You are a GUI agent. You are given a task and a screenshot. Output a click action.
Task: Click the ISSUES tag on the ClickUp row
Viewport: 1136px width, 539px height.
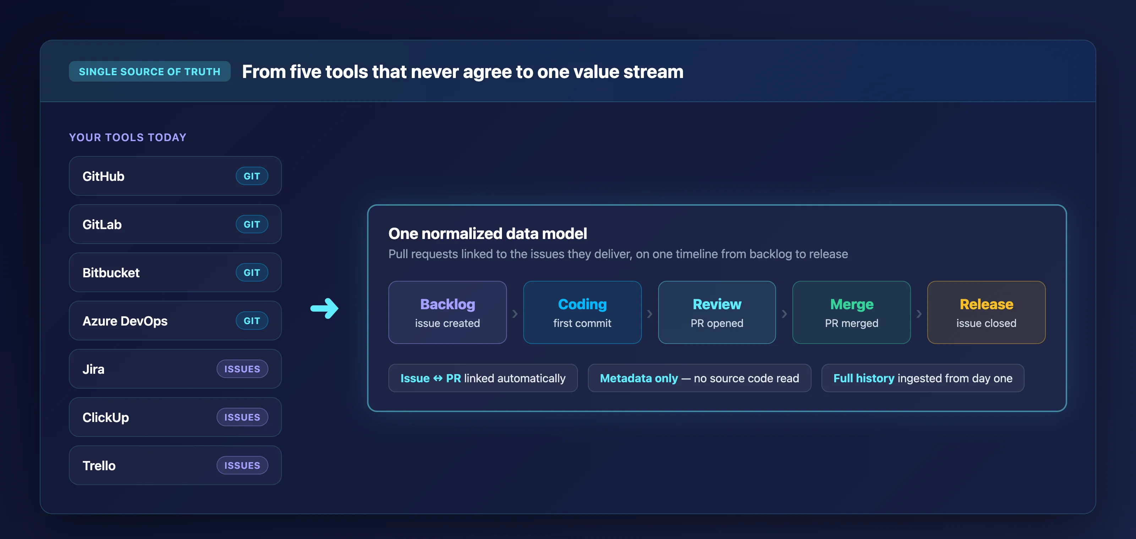242,417
